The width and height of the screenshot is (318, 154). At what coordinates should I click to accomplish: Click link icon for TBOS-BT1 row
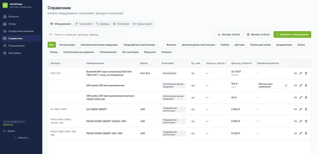(295, 73)
